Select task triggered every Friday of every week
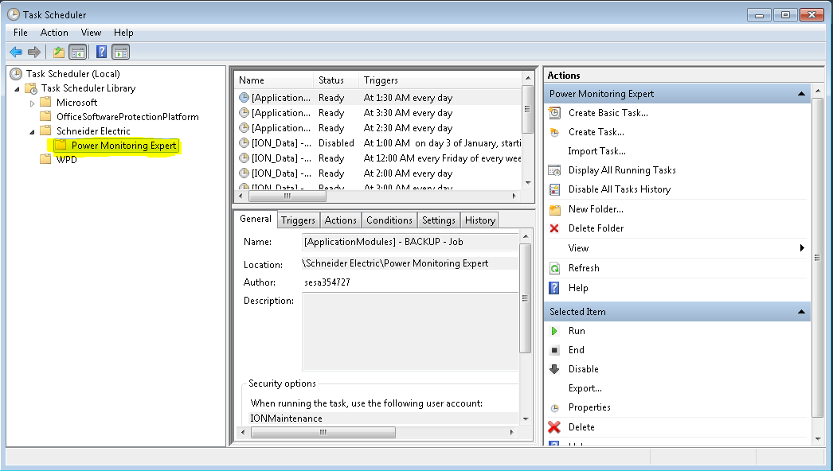 378,158
